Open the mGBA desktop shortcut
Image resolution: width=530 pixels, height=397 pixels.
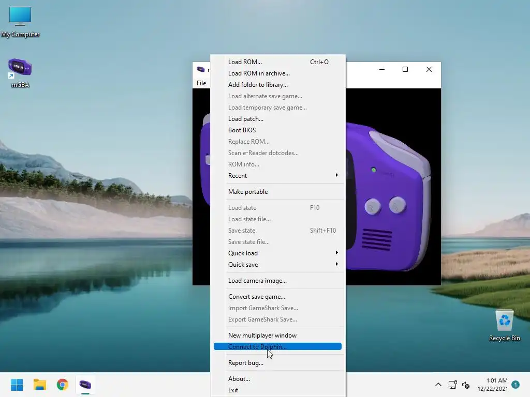click(x=20, y=73)
